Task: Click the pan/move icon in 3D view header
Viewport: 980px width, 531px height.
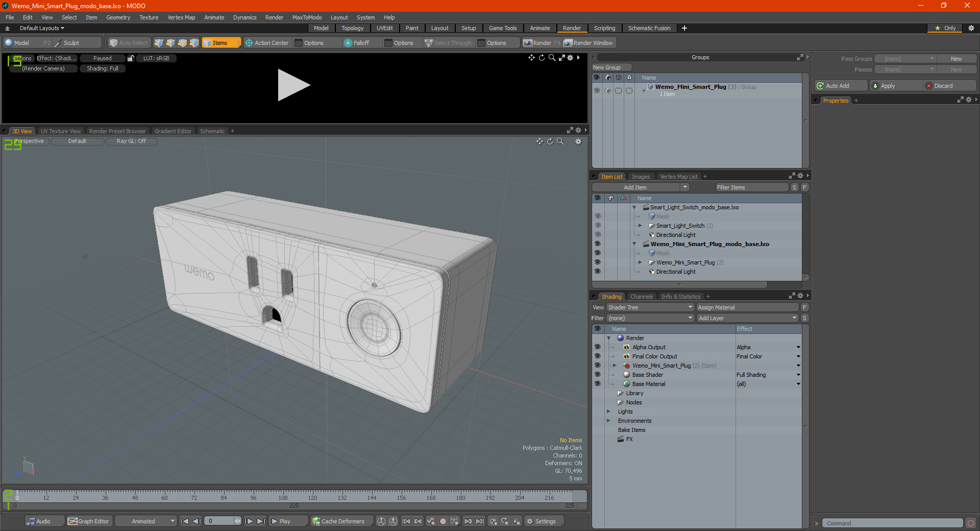Action: [x=540, y=141]
